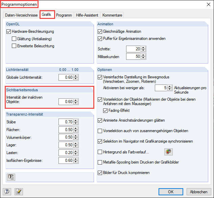Toggle Selektion im Navigator synchronisieren checkbox
Screen dimensions: 214x198
coord(100,142)
